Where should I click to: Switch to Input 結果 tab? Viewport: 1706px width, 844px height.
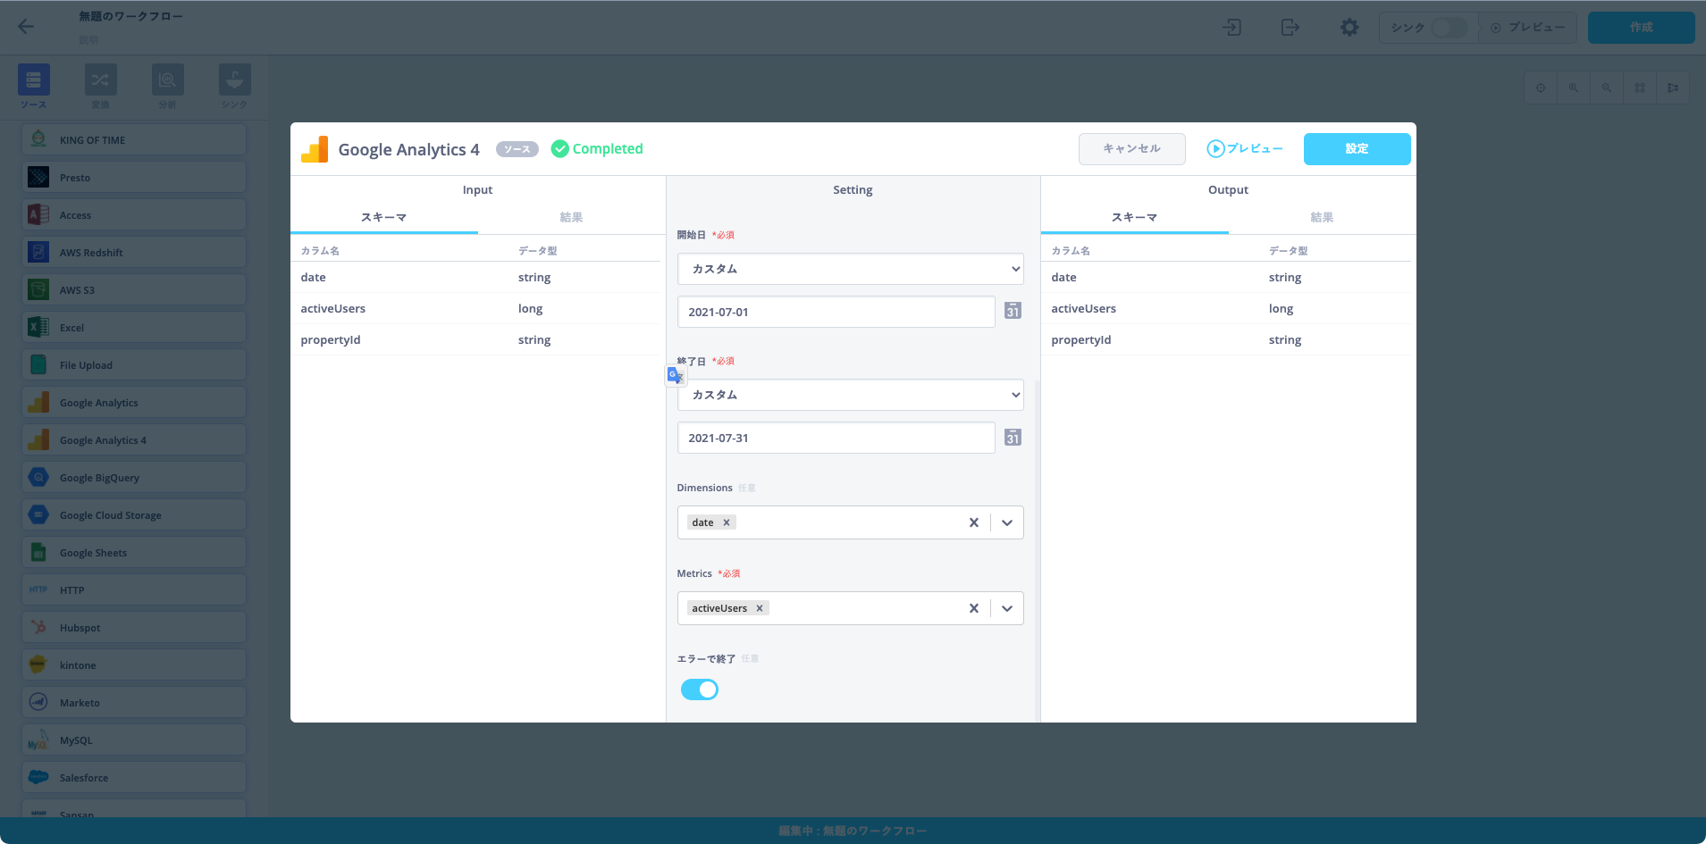point(571,218)
